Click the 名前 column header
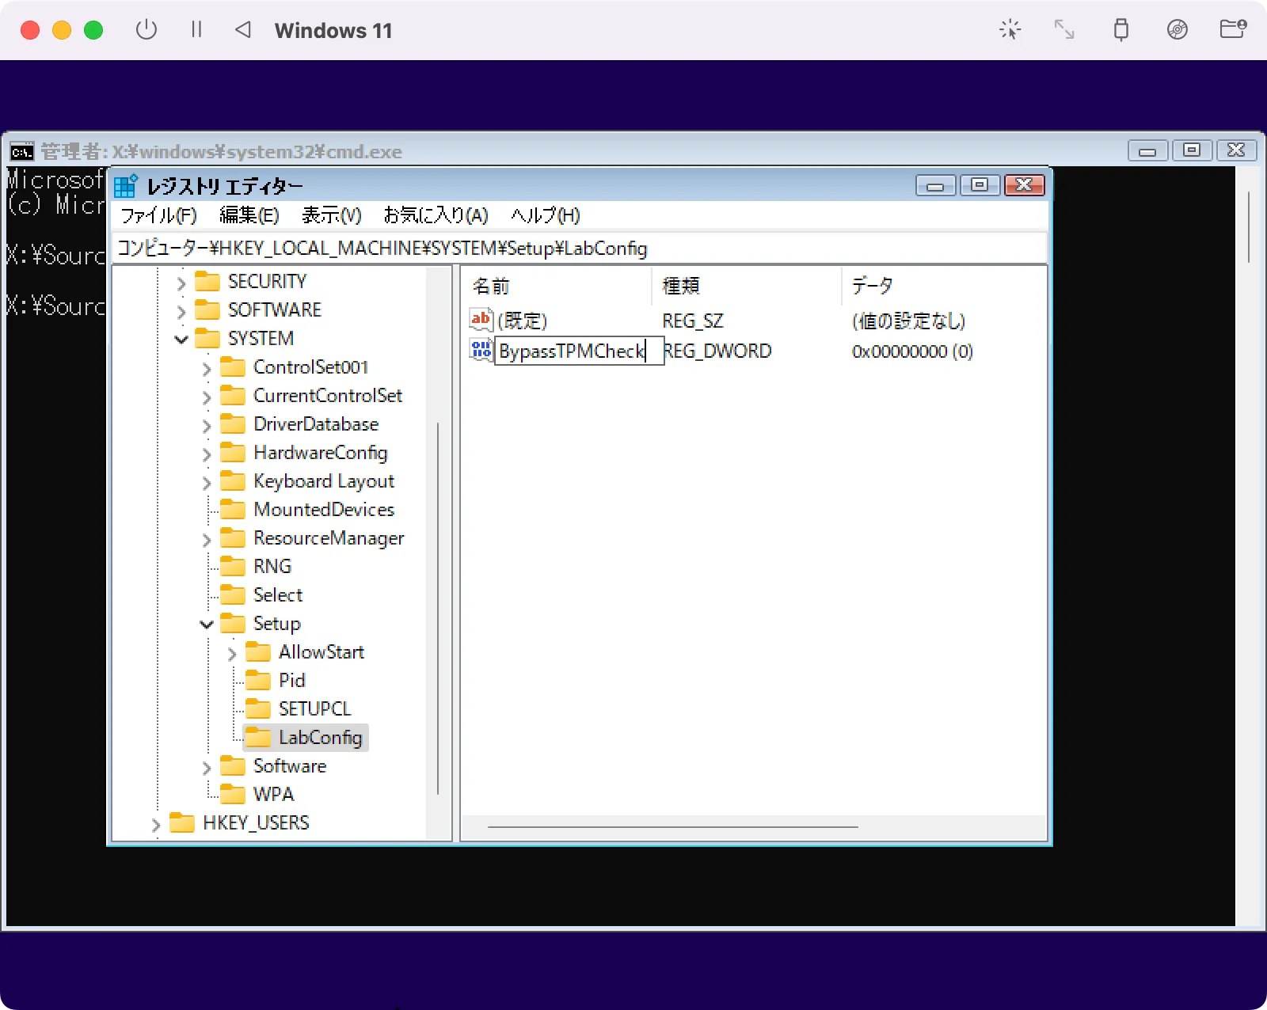1267x1010 pixels. tap(491, 286)
